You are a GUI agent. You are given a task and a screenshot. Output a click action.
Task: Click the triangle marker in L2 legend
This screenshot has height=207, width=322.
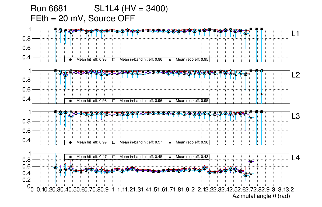pos(170,101)
